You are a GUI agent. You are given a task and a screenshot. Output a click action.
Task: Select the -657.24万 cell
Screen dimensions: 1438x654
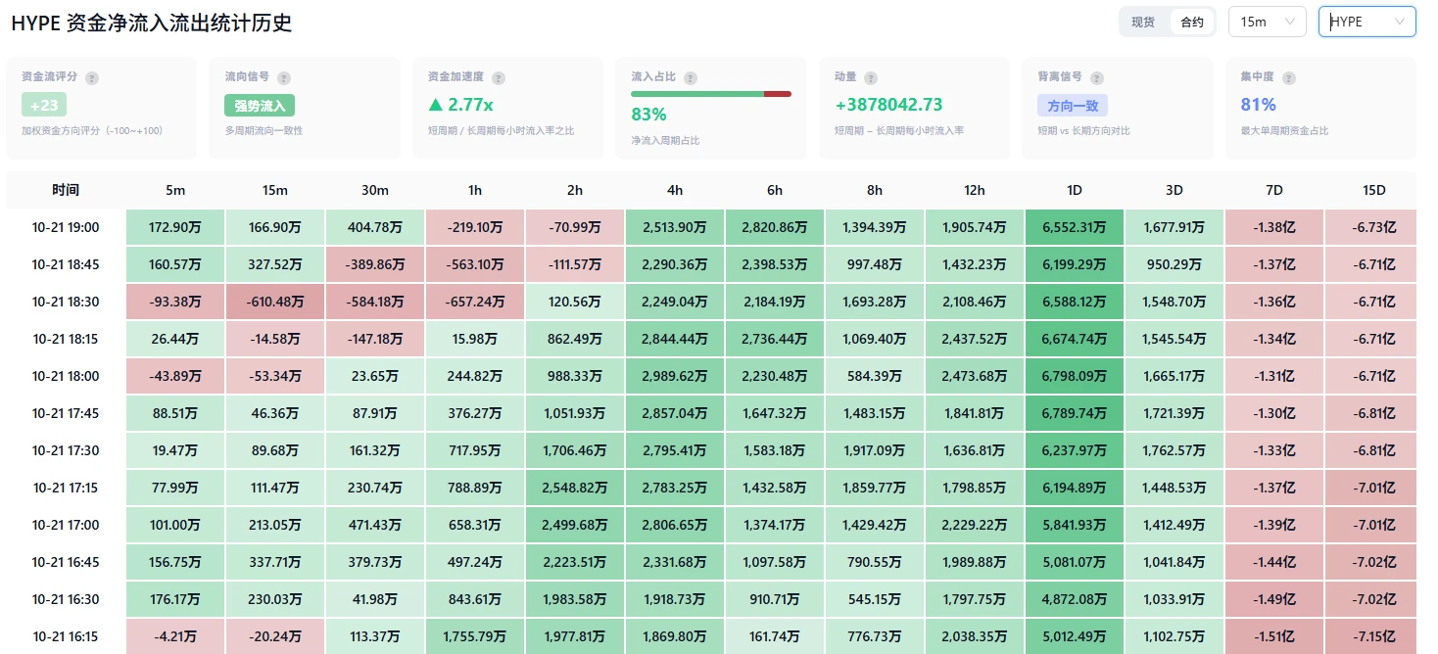click(475, 302)
